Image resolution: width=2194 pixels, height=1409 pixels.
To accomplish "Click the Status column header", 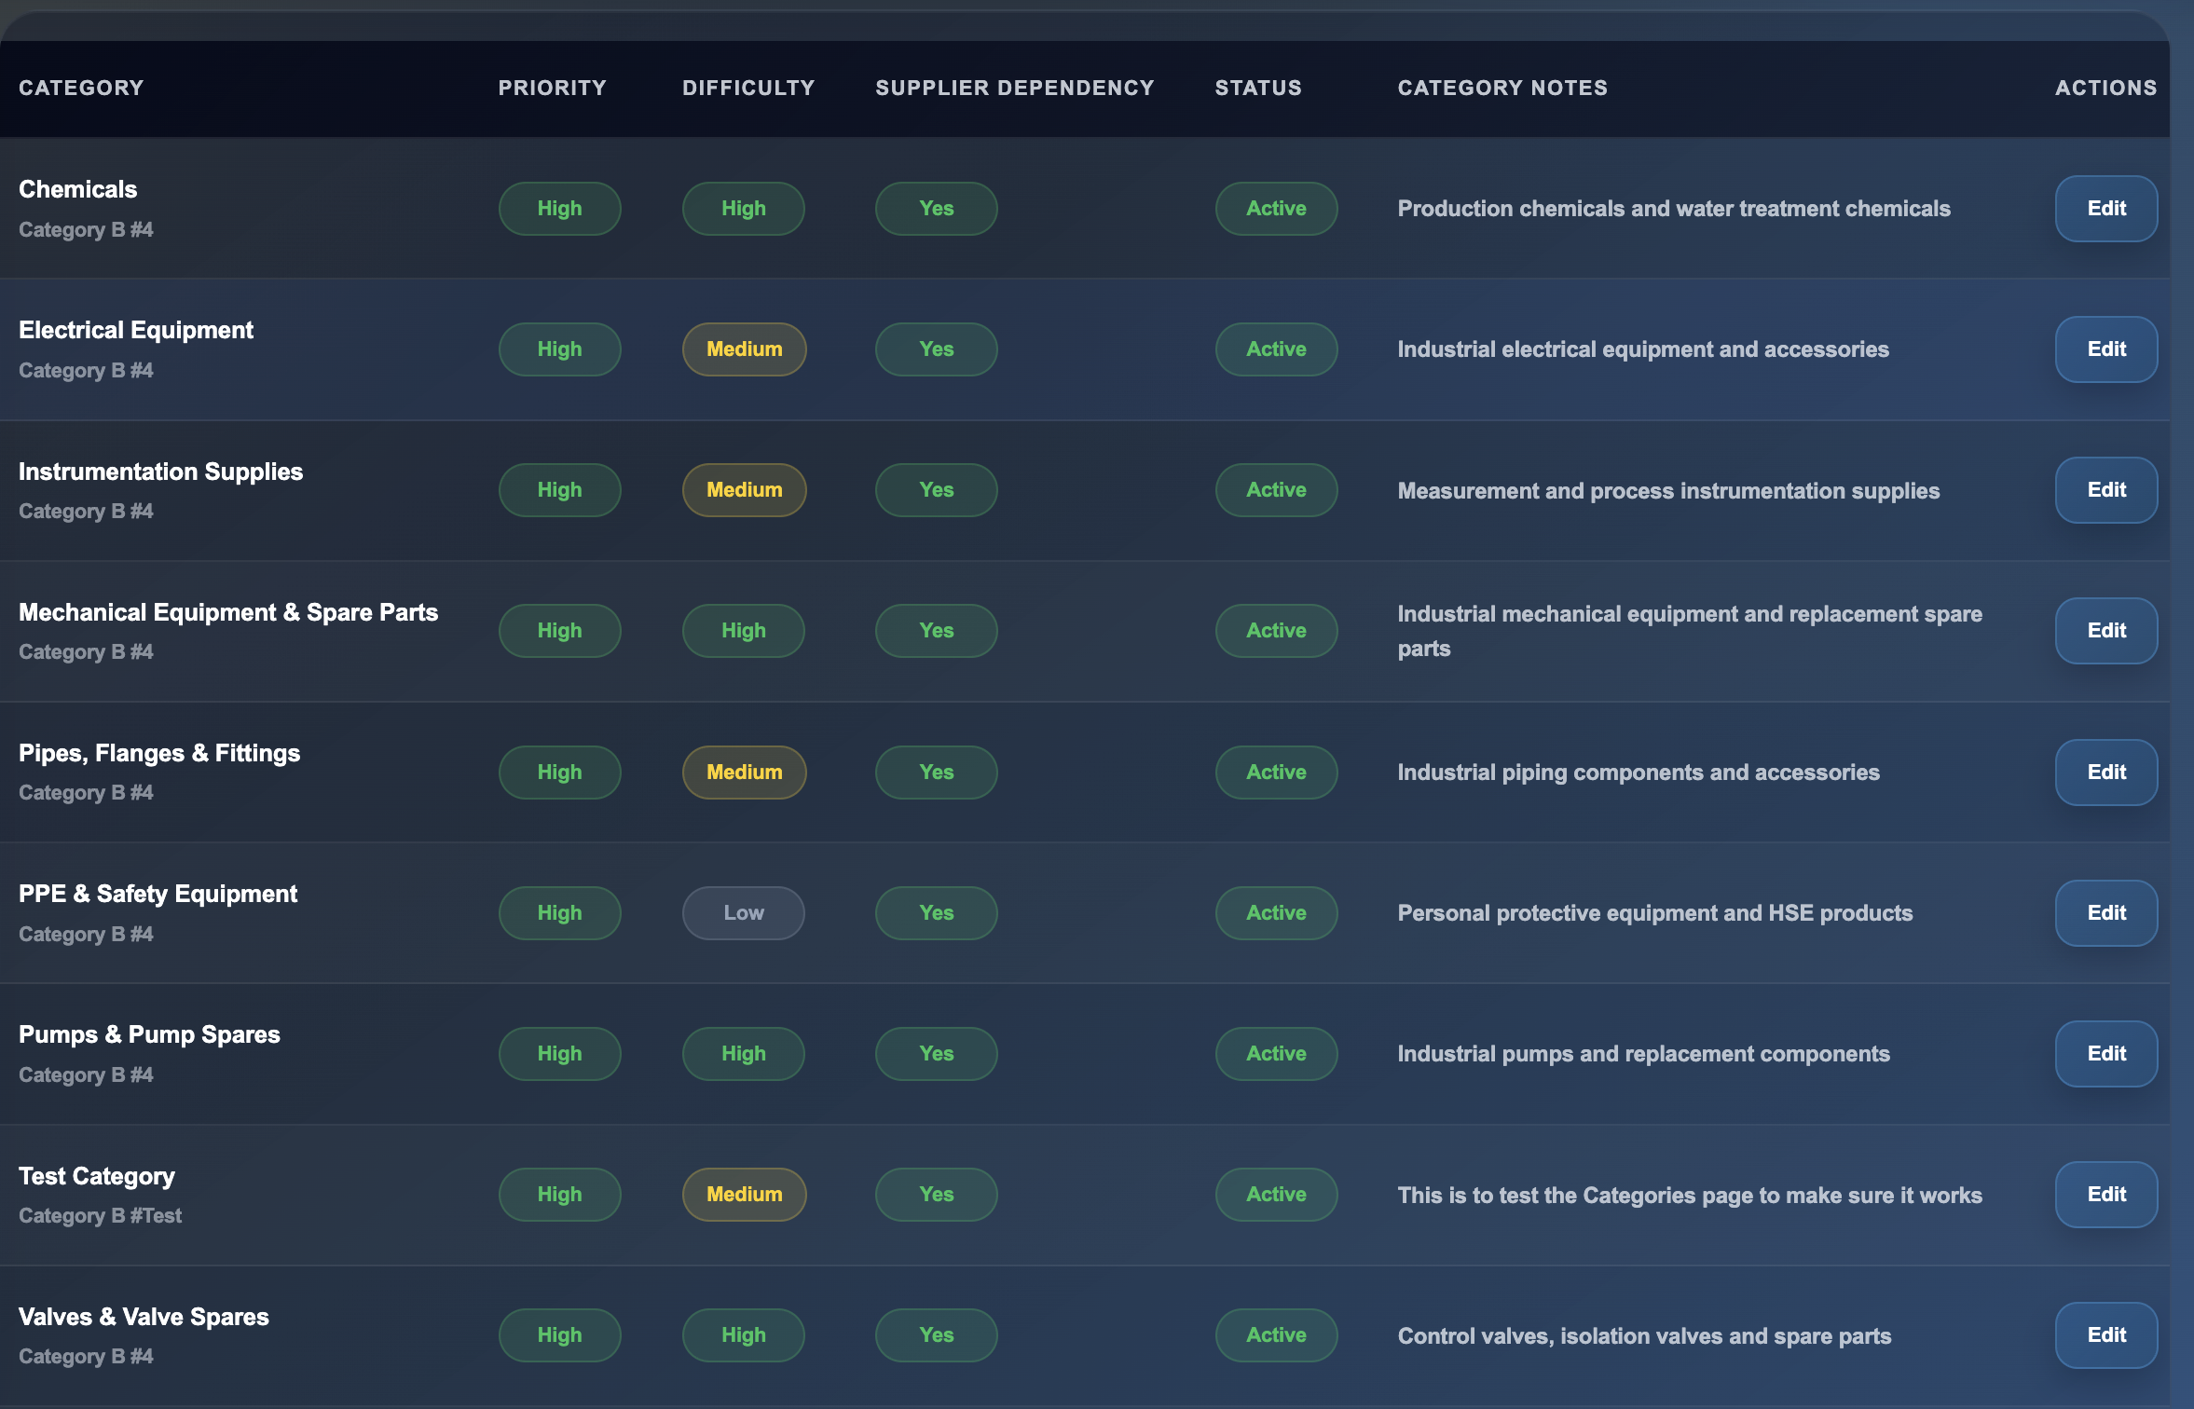I will [x=1258, y=88].
